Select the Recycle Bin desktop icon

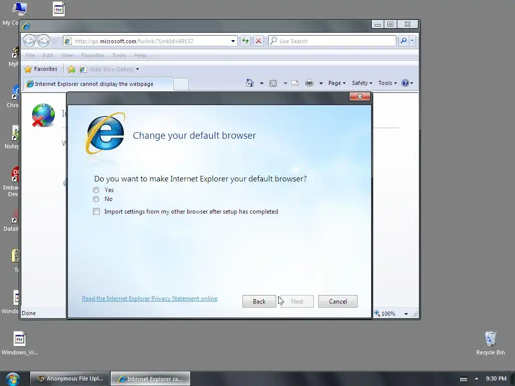click(490, 343)
